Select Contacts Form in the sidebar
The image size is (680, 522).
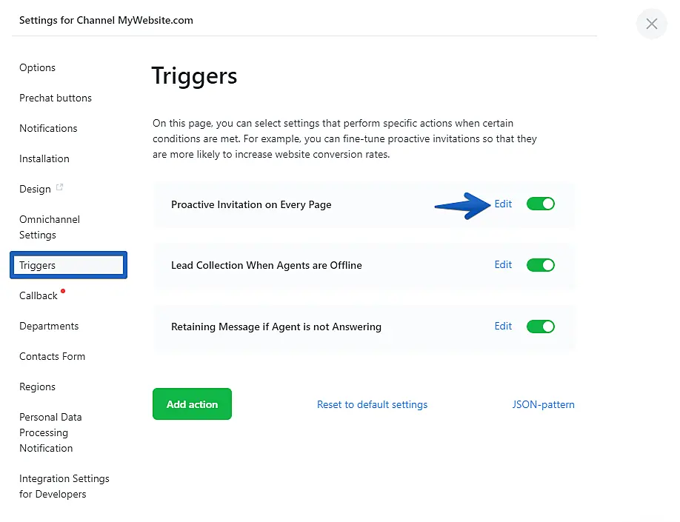(x=52, y=356)
